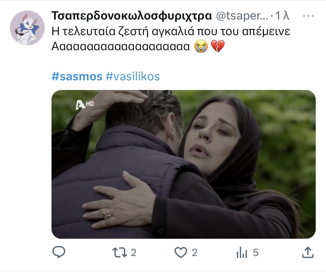326x273 pixels.
Task: Click the broken heart emoji in tweet
Action: (x=218, y=46)
